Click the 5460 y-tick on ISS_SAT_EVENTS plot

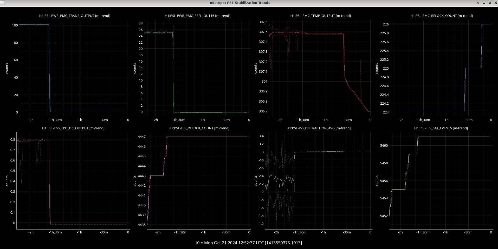pos(384,146)
